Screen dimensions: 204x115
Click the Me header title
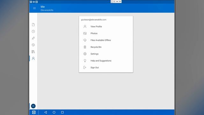[43, 7]
